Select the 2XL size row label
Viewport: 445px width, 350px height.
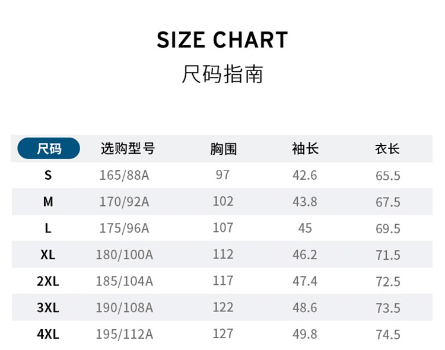tap(48, 281)
